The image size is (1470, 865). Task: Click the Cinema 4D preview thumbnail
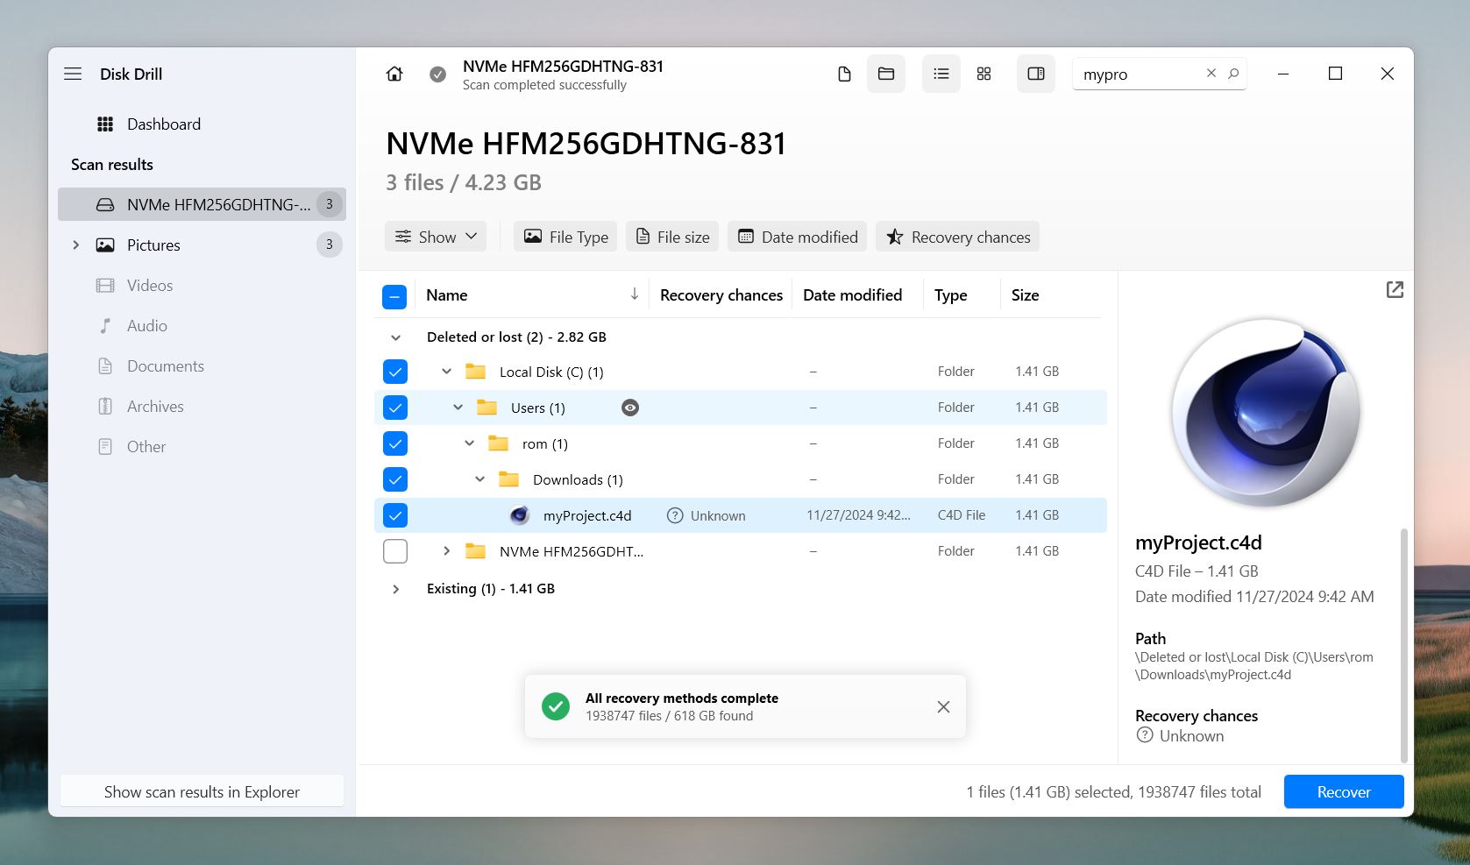(x=1266, y=412)
